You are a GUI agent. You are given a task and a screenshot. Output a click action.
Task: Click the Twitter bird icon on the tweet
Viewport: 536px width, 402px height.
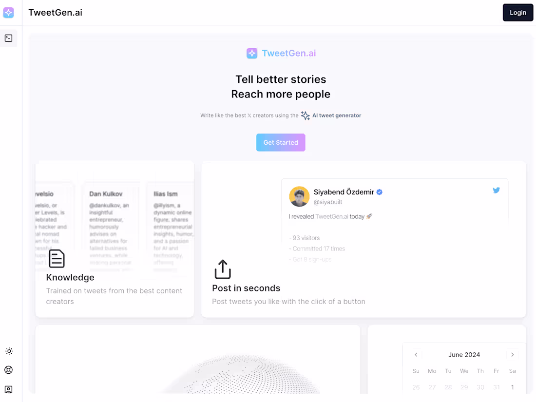click(x=496, y=190)
